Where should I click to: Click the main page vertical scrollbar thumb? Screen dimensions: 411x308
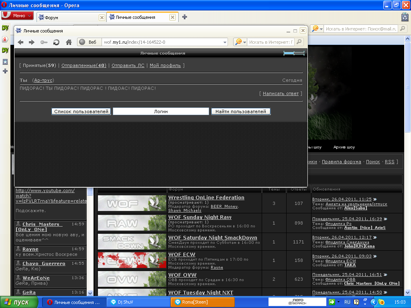click(407, 87)
